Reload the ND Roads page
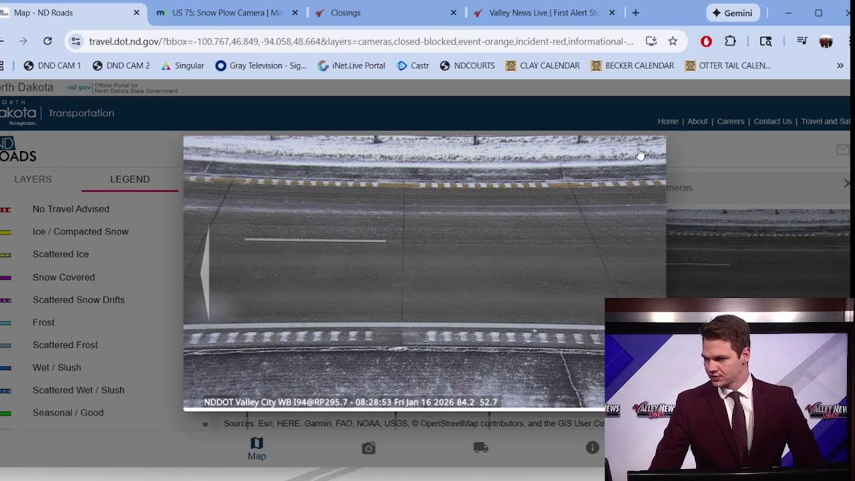855x481 pixels. [x=47, y=41]
